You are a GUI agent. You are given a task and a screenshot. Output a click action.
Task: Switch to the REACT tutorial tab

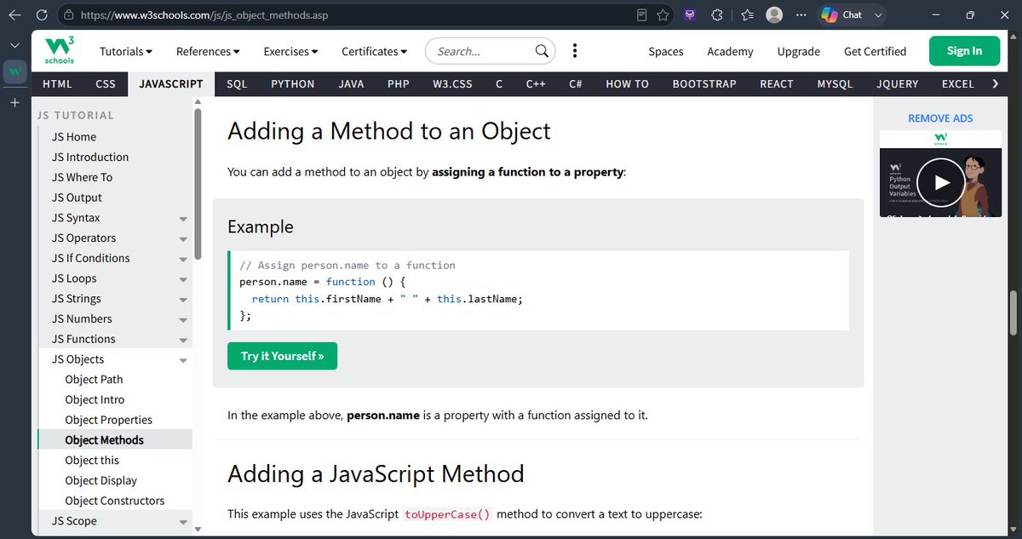777,83
